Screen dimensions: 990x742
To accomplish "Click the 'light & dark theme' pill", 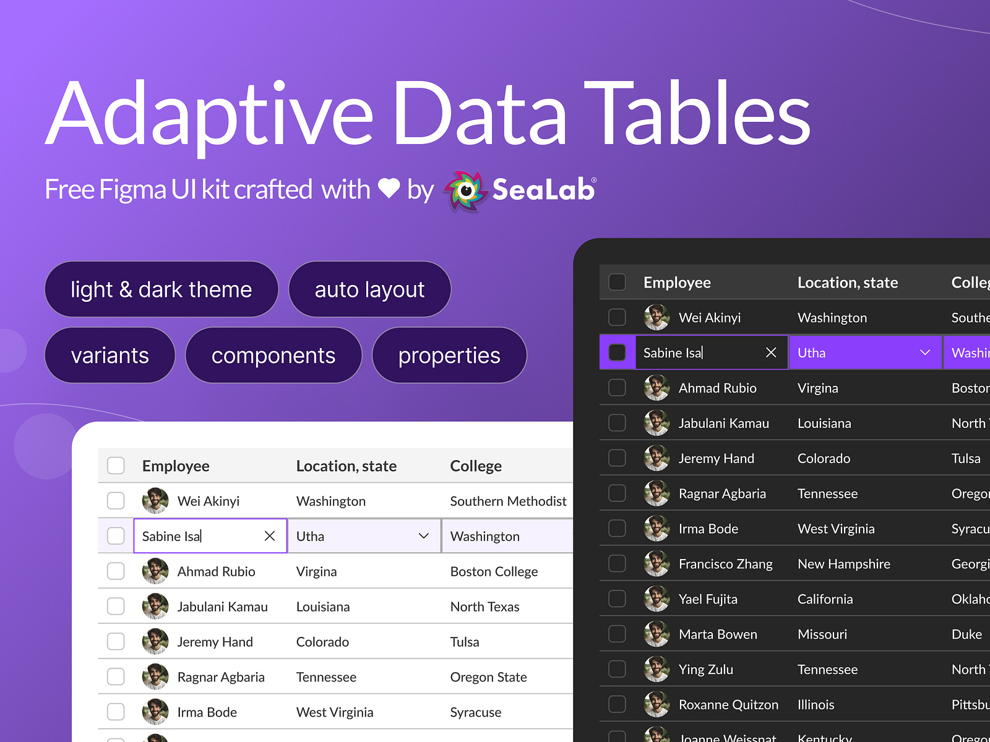I will (161, 289).
